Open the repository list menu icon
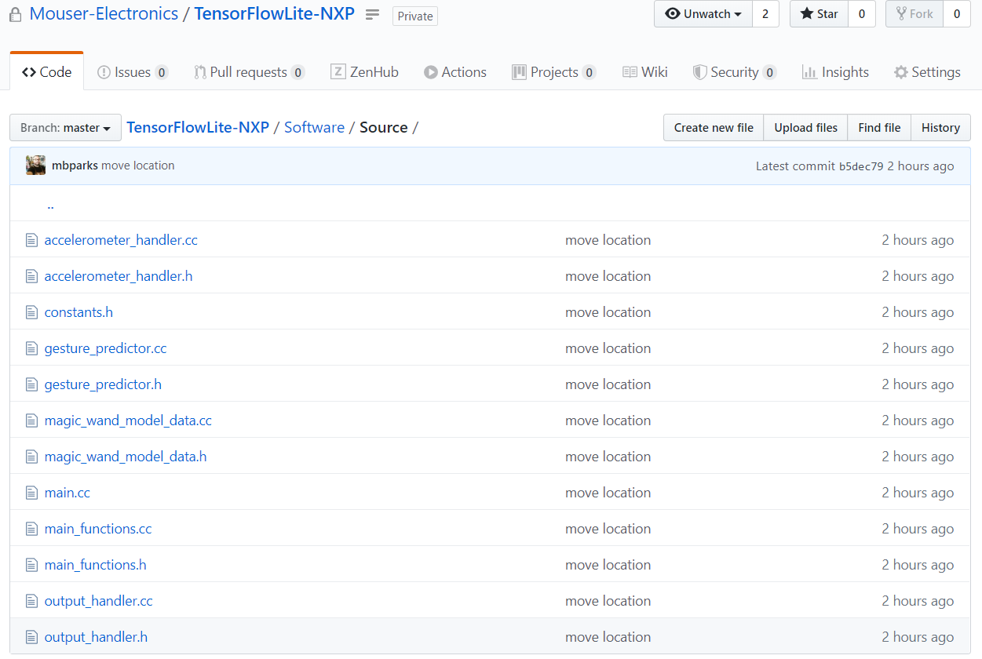This screenshot has height=659, width=982. 371,13
